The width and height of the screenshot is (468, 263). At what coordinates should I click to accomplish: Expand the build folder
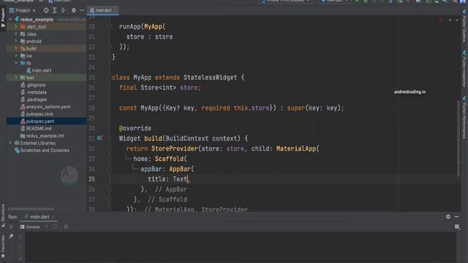pyautogui.click(x=16, y=48)
